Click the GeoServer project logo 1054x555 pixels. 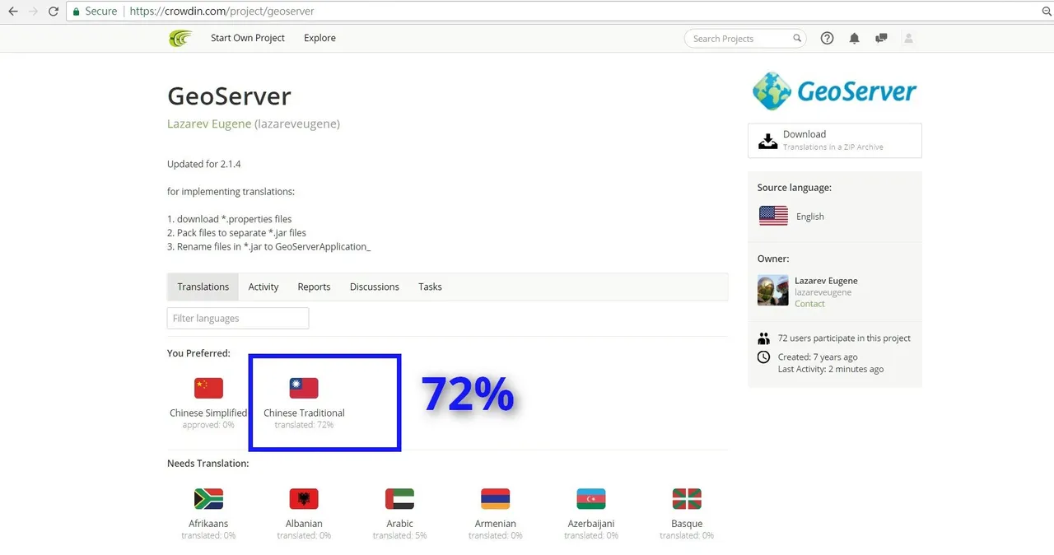pos(834,91)
